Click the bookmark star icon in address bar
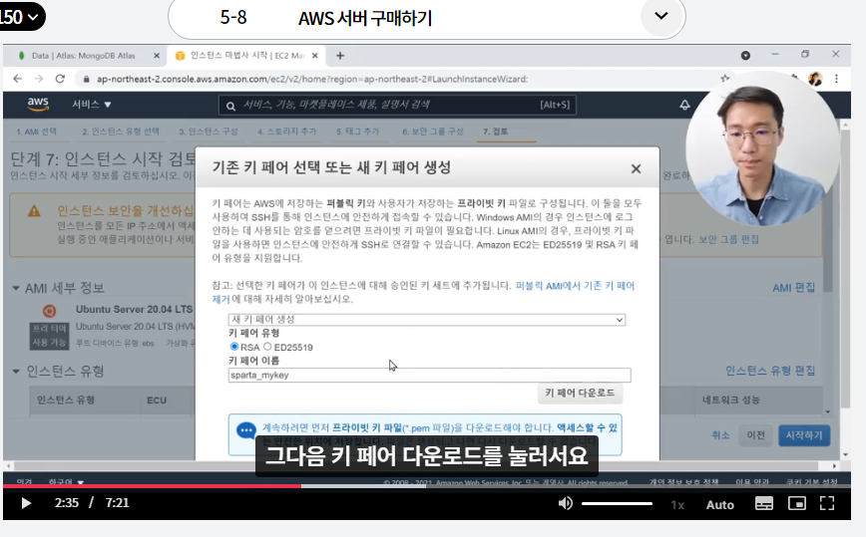Viewport: 866px width, 537px height. (724, 79)
